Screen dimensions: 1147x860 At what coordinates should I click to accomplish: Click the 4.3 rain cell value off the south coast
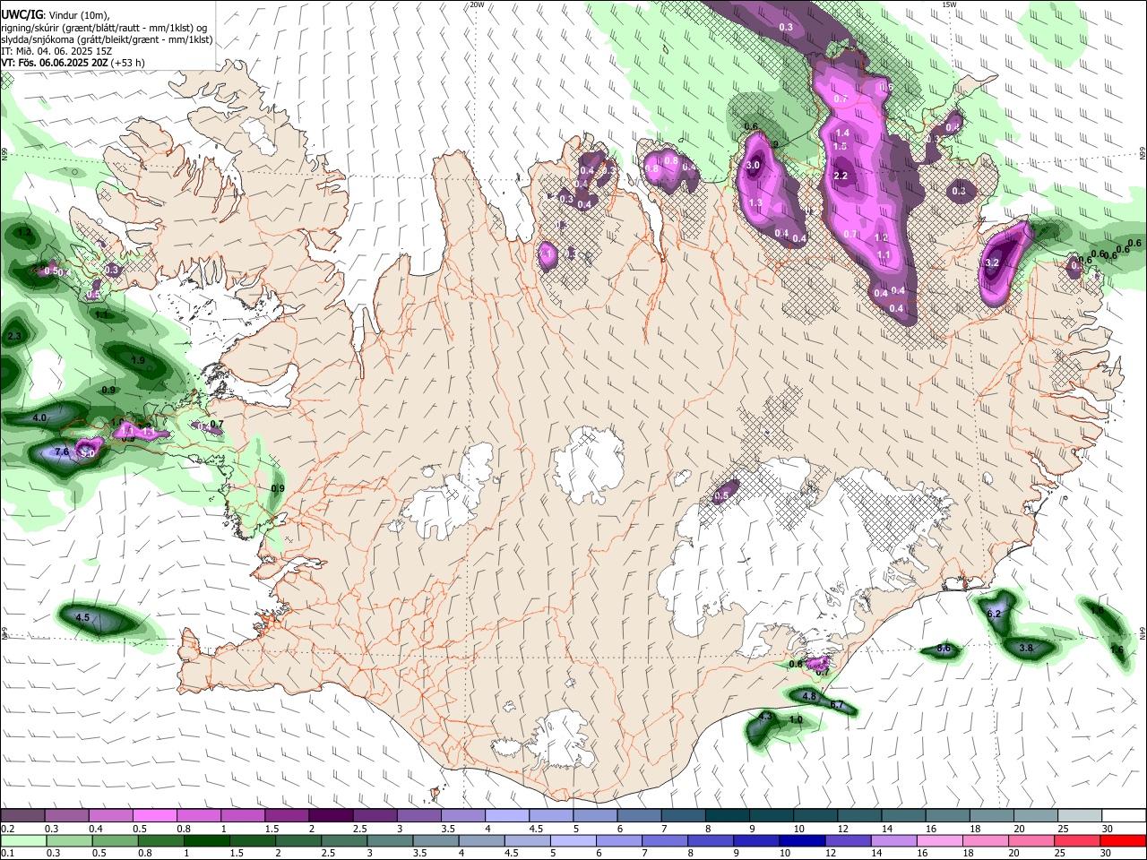765,717
